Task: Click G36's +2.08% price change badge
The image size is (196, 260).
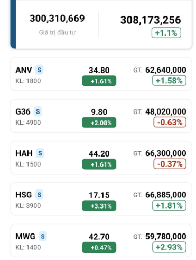Action: tap(99, 123)
